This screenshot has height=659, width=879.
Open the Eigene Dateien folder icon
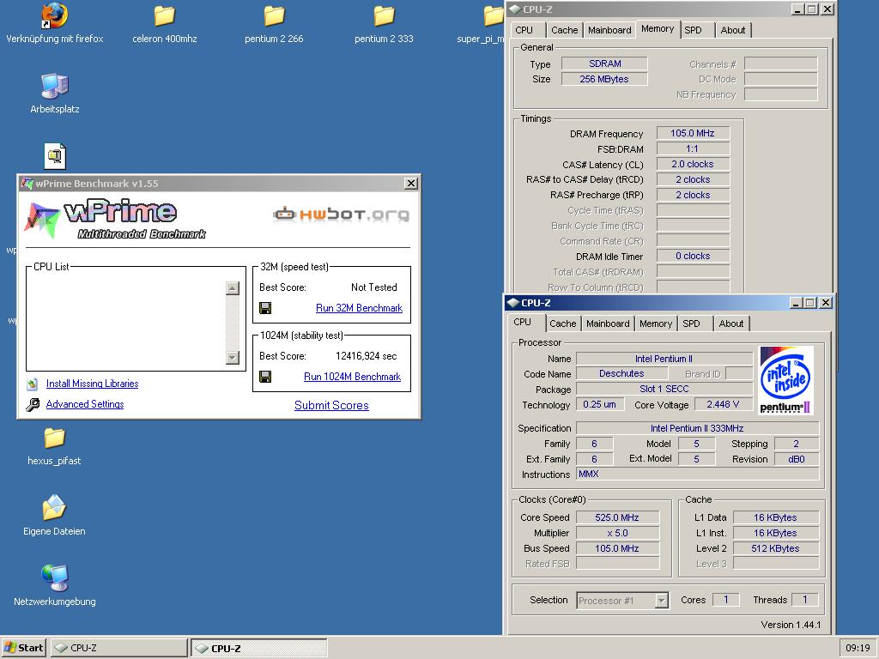click(x=54, y=508)
